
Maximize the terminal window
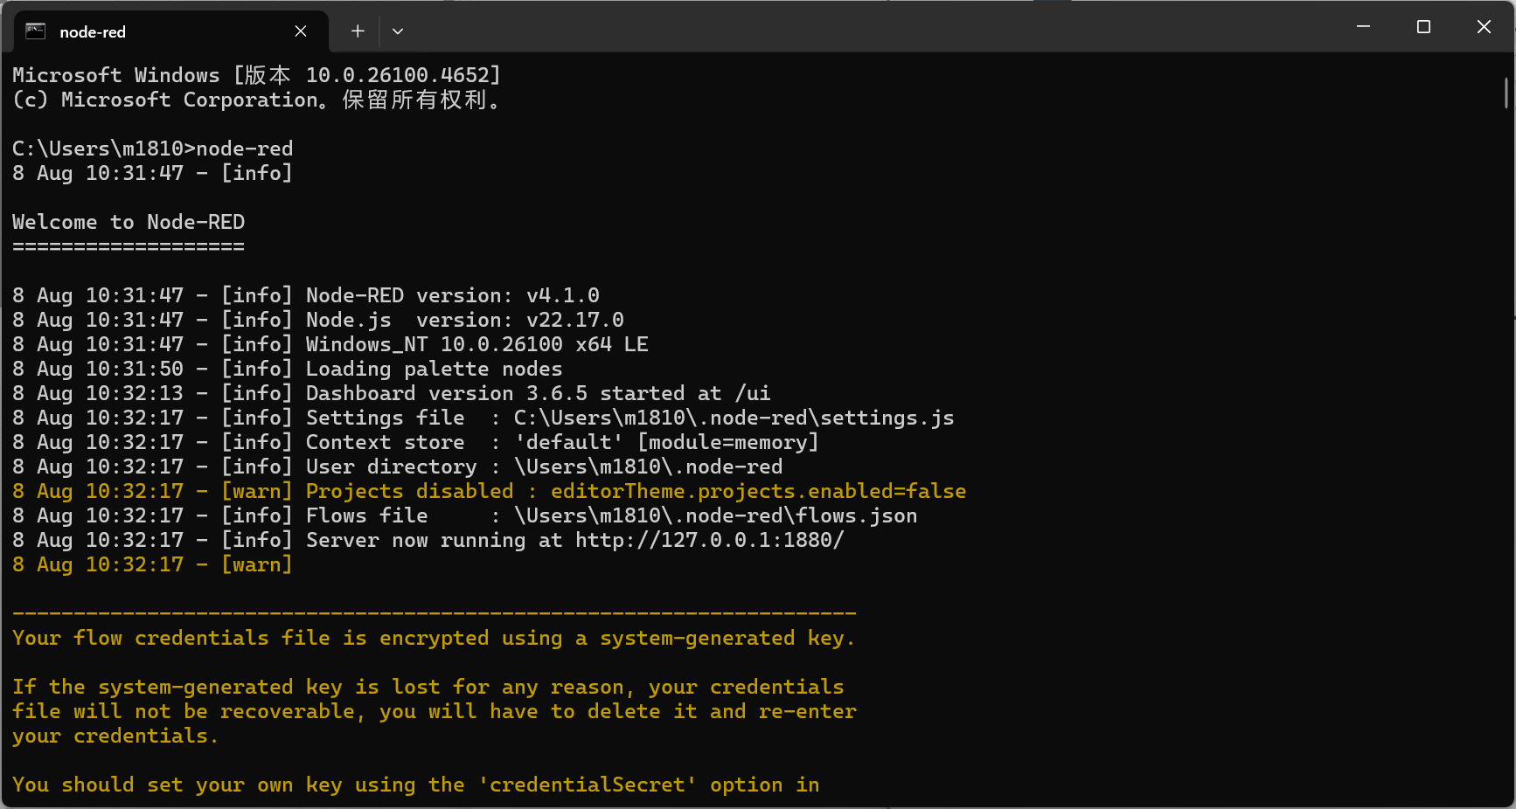(1422, 26)
